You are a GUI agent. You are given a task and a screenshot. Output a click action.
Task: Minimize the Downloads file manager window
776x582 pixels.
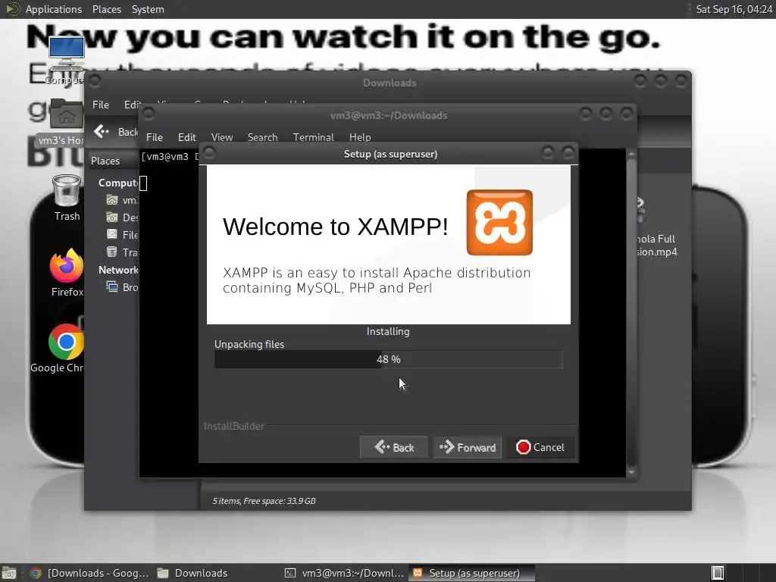point(640,80)
